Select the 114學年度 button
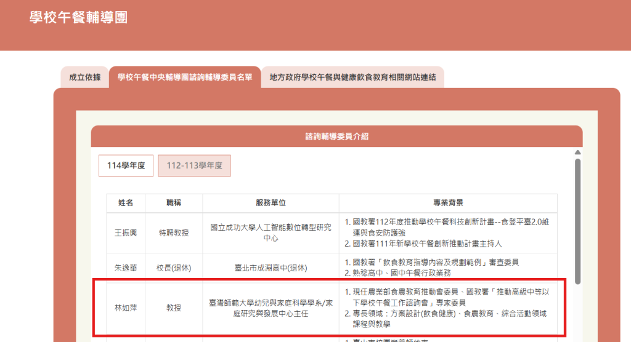631x342 pixels. point(126,165)
